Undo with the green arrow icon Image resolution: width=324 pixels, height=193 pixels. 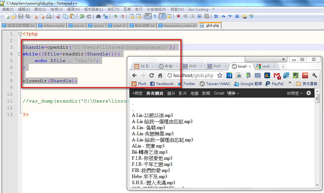(x=82, y=16)
